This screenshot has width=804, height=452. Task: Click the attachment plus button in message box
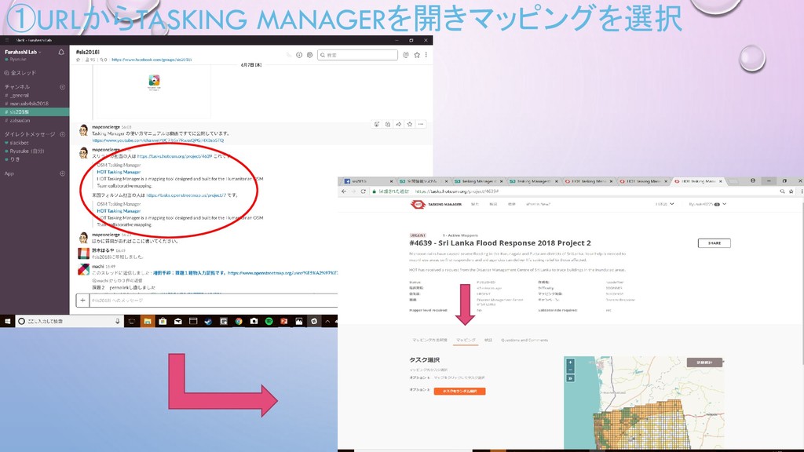click(x=82, y=301)
